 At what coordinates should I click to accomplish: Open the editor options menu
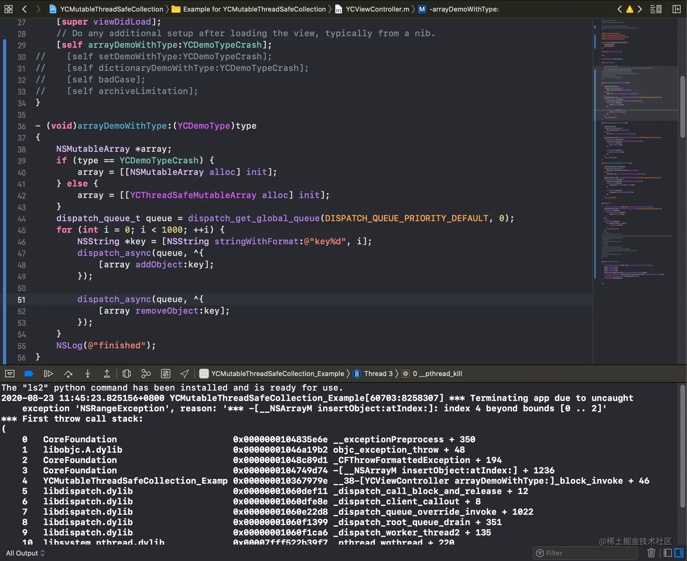pyautogui.click(x=656, y=9)
